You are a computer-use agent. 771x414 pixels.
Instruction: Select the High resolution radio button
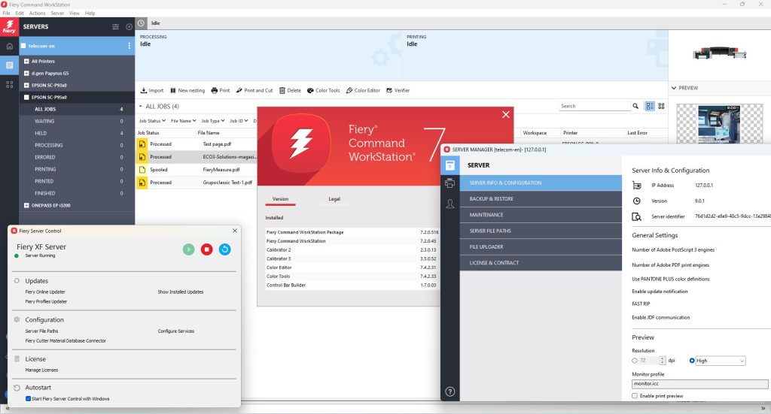point(692,361)
